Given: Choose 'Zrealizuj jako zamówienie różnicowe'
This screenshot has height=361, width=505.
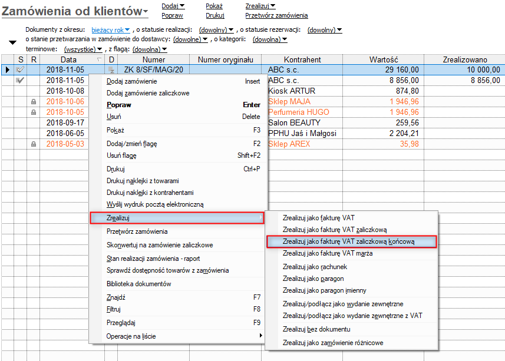Looking at the screenshot, I should (351, 343).
